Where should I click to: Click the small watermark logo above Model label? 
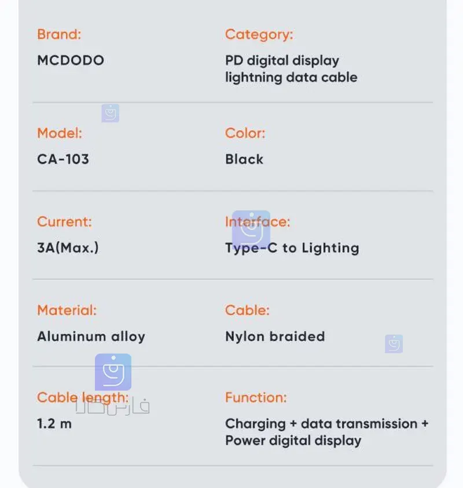110,113
